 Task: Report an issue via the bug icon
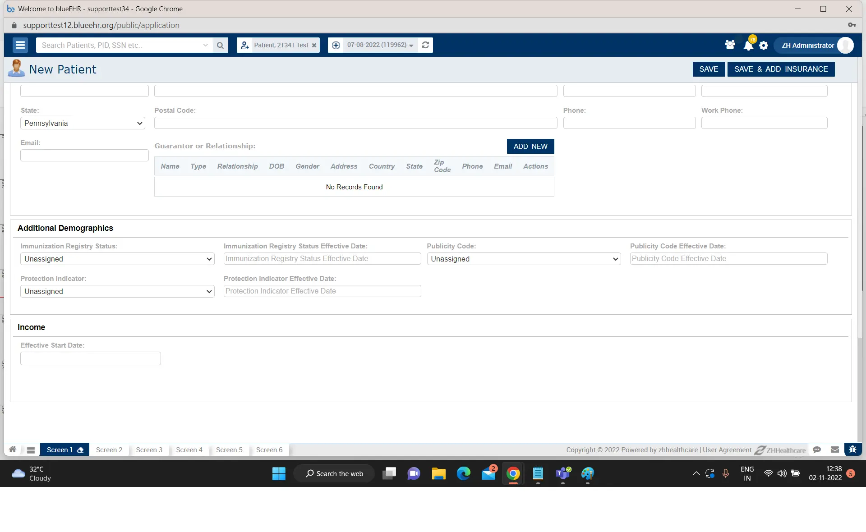[x=852, y=449]
